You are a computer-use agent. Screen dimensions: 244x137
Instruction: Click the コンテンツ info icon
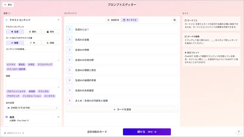tap(76, 13)
